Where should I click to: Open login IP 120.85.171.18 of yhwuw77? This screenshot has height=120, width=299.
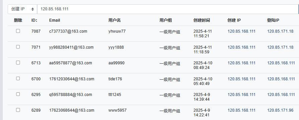(280, 31)
